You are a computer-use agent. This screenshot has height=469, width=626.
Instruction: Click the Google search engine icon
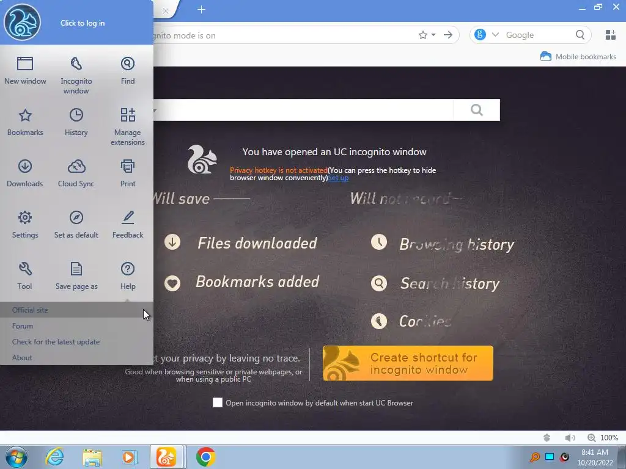tap(481, 35)
